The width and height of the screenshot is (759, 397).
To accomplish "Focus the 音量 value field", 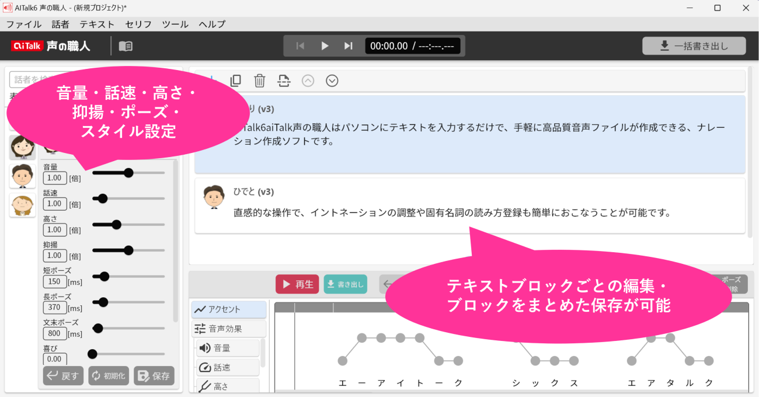I will (55, 178).
